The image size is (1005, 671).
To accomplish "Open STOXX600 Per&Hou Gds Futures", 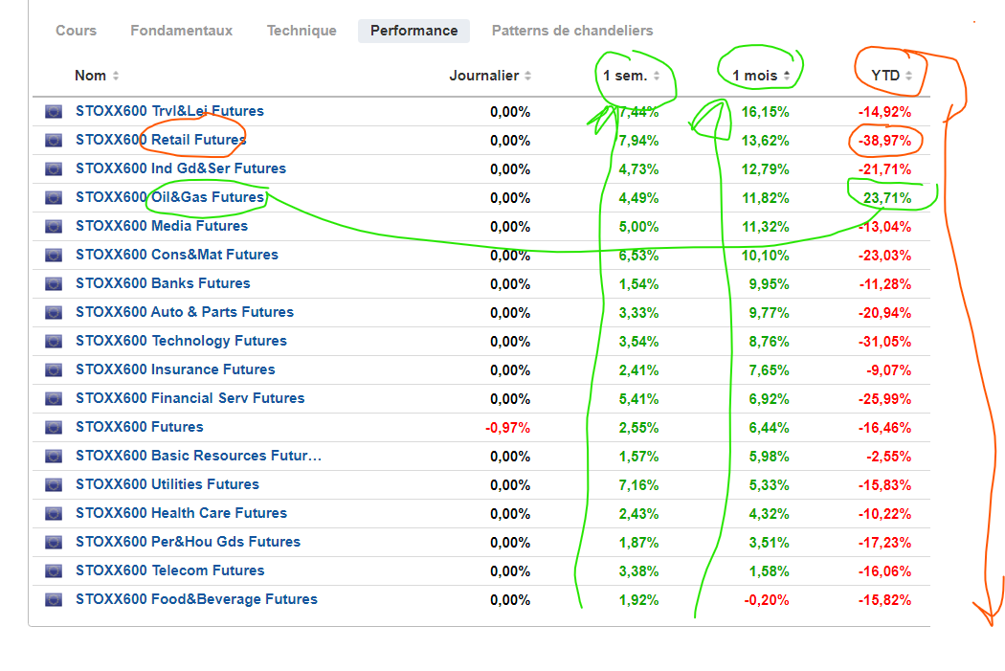I will (x=188, y=542).
